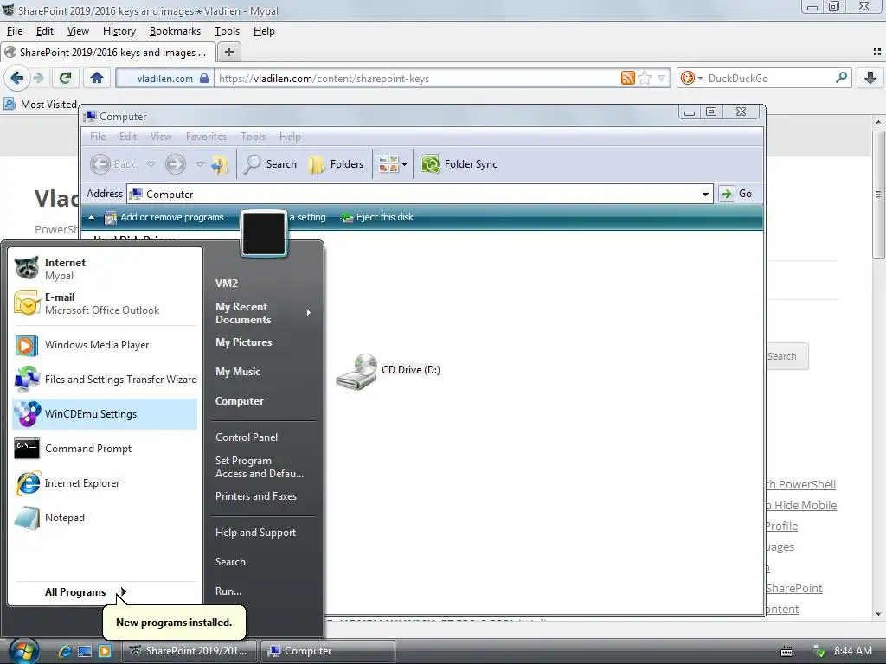Image resolution: width=886 pixels, height=664 pixels.
Task: Open URL history dropdown arrow in Mypal
Action: (x=662, y=78)
